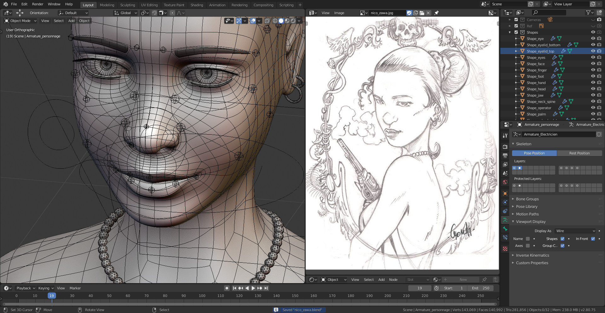Toggle auto keying record button
The image size is (605, 313).
(x=227, y=288)
